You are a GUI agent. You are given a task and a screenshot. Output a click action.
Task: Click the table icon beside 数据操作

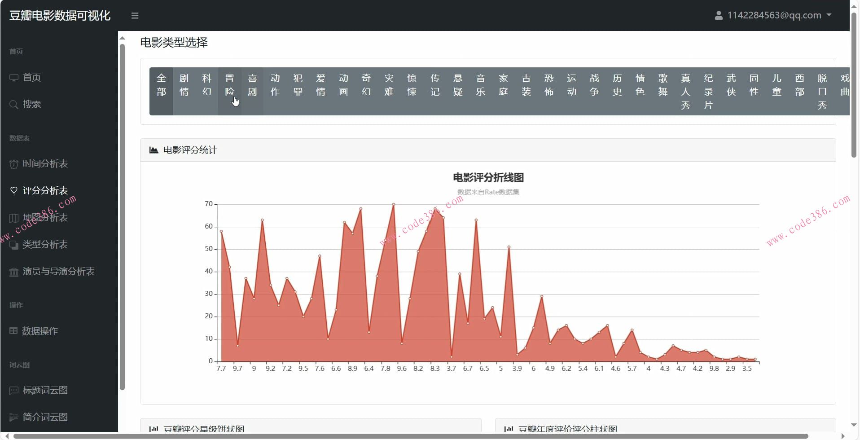click(13, 331)
